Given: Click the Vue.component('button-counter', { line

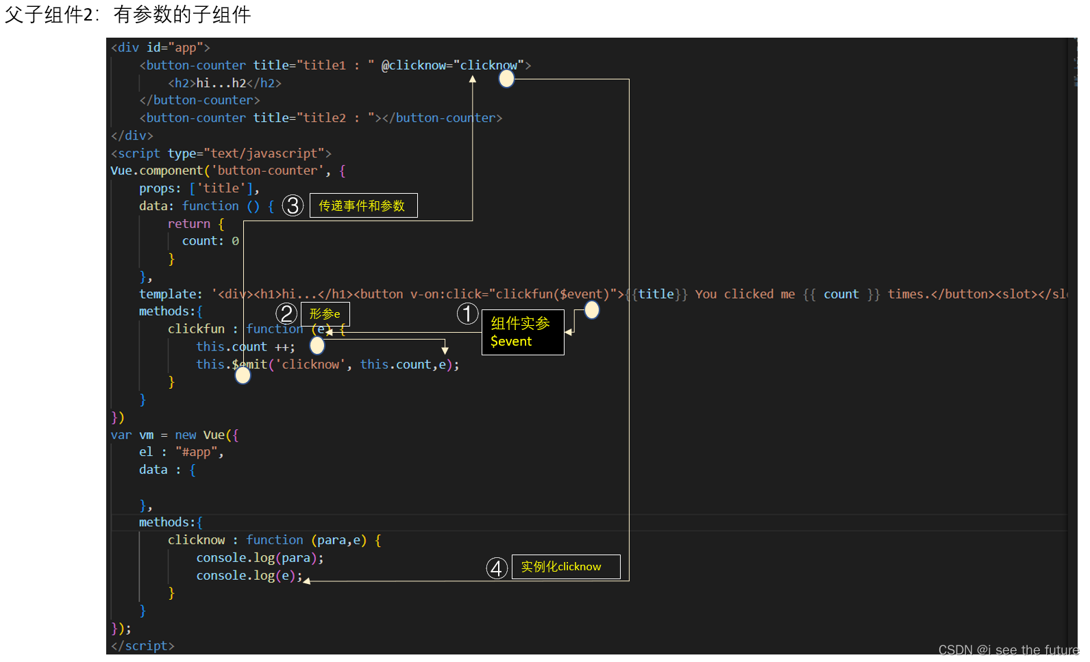Looking at the screenshot, I should point(228,170).
